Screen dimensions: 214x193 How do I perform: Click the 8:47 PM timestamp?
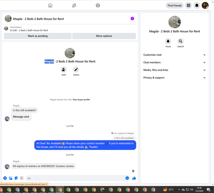70,155
